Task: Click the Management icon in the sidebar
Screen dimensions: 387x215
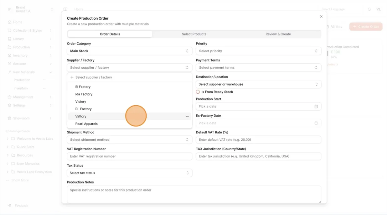Action: click(9, 97)
